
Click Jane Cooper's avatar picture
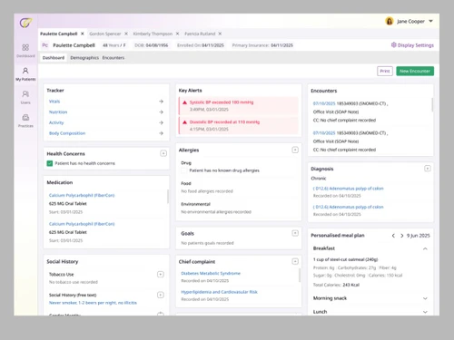390,21
